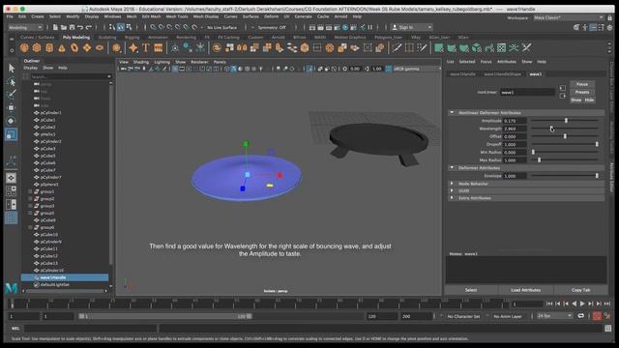Screen dimensions: 619x348
Task: Click the Wavelength slider track
Action: click(565, 129)
